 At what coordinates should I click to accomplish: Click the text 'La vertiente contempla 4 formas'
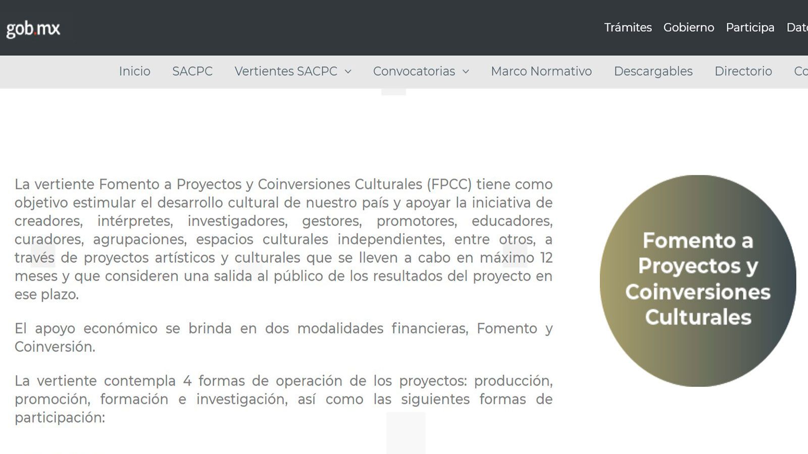click(283, 399)
